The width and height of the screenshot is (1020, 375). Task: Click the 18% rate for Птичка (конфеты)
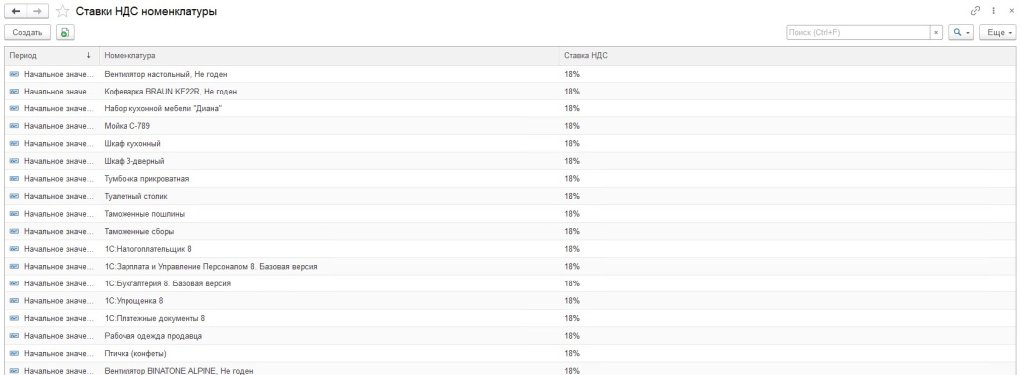[572, 353]
